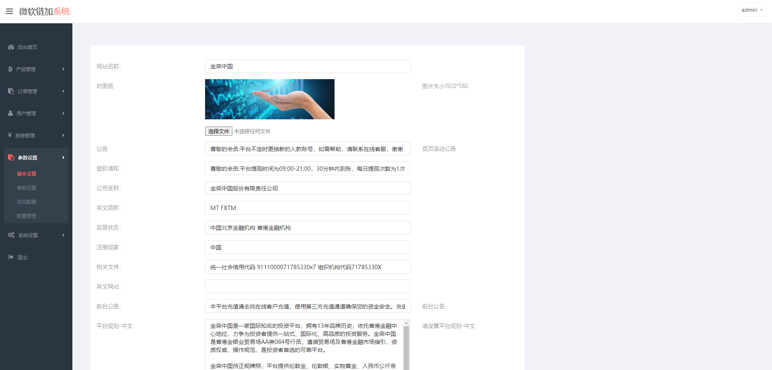The image size is (772, 370).
Task: Click the 选择文件 upload button
Action: [x=218, y=131]
